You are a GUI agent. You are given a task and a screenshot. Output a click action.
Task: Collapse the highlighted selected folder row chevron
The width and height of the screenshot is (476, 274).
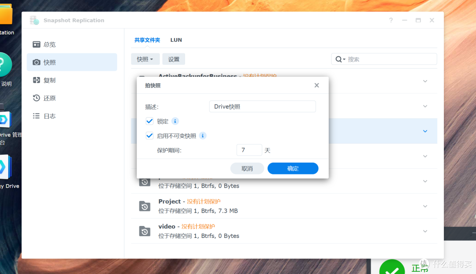click(x=425, y=131)
